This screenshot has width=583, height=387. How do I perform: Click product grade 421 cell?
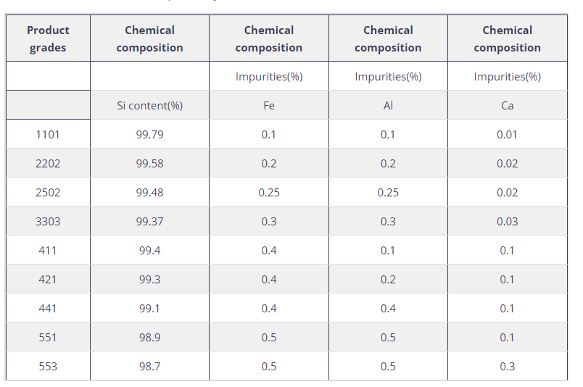(x=48, y=279)
